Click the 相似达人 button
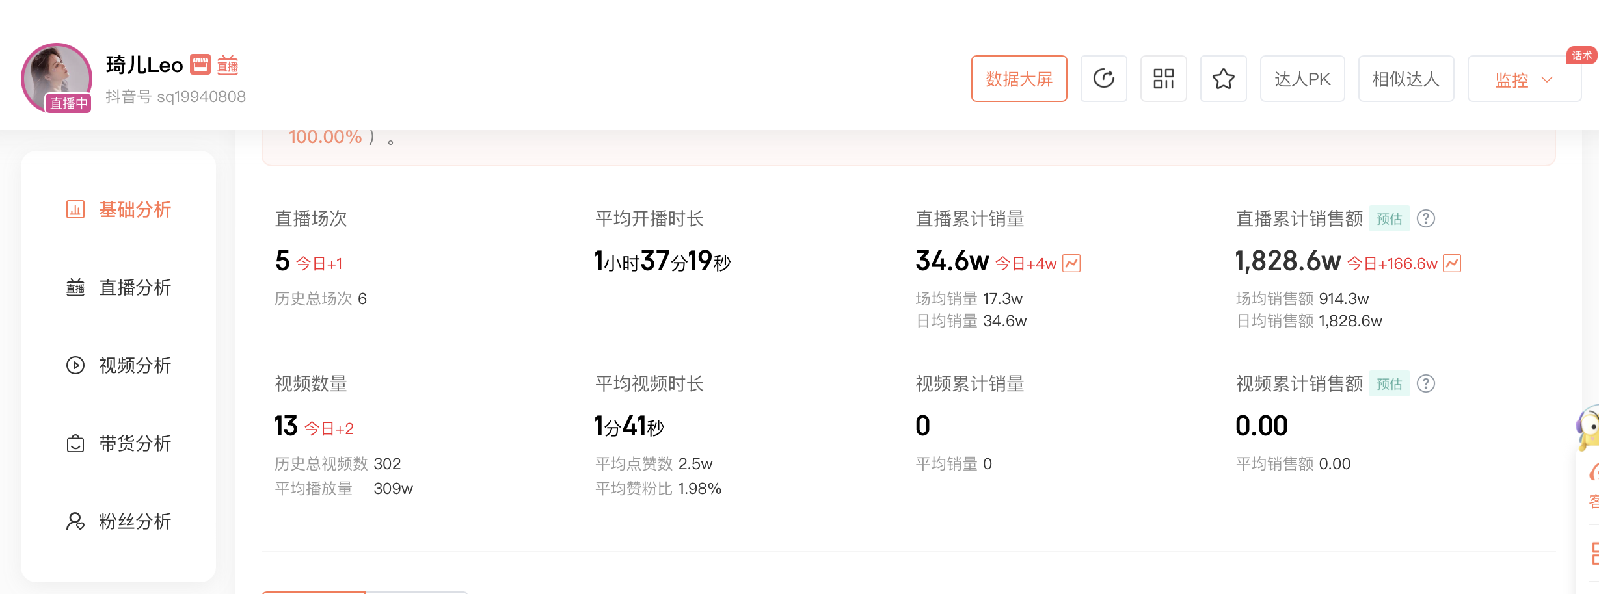Viewport: 1599px width, 594px height. pos(1405,79)
